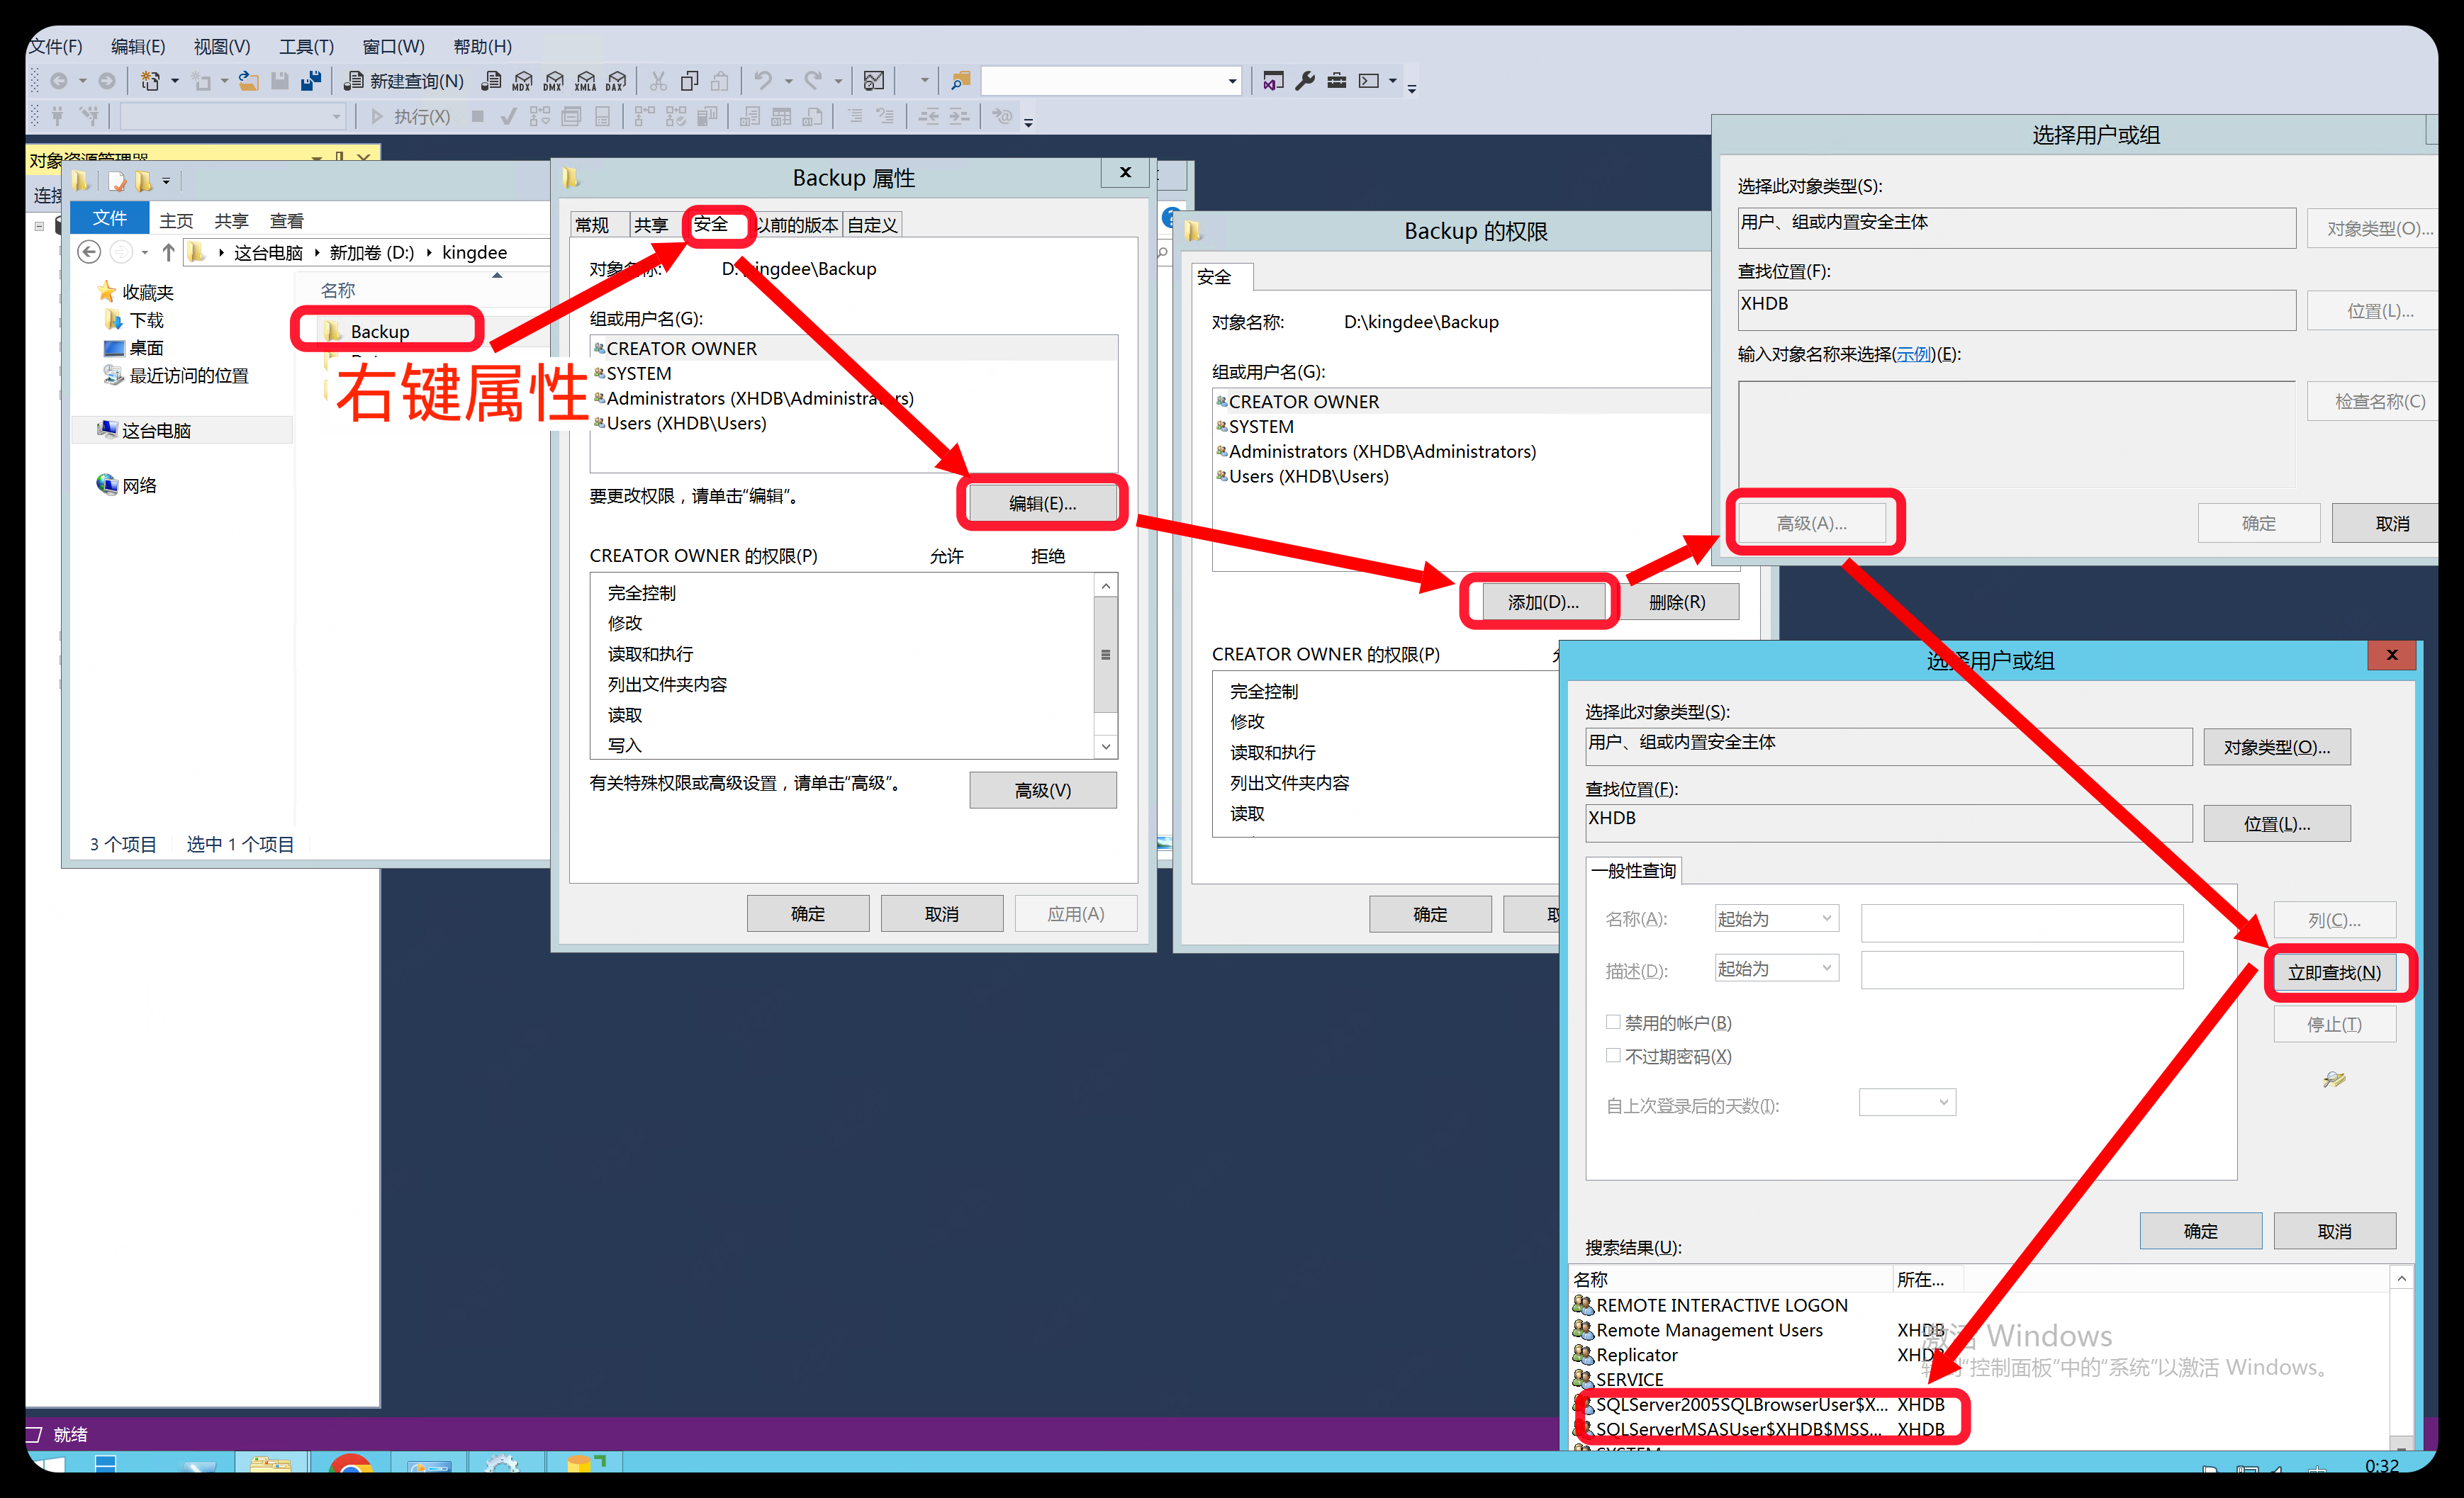The image size is (2464, 1498).
Task: Open the Explorer quick access toolbar dropdown
Action: click(166, 181)
